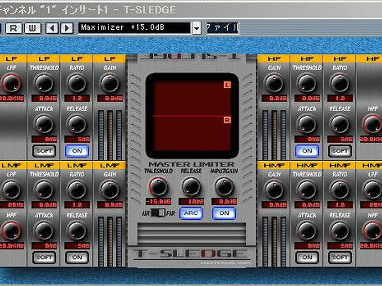Toggle the HMF SOFT button
This screenshot has width=382, height=286.
(x=340, y=258)
